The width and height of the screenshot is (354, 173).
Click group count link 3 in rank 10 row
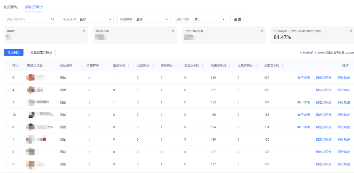pyautogui.click(x=89, y=115)
